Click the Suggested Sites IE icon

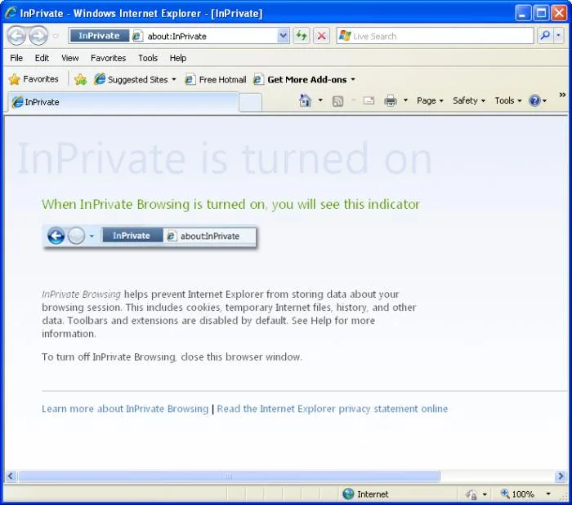click(x=99, y=79)
